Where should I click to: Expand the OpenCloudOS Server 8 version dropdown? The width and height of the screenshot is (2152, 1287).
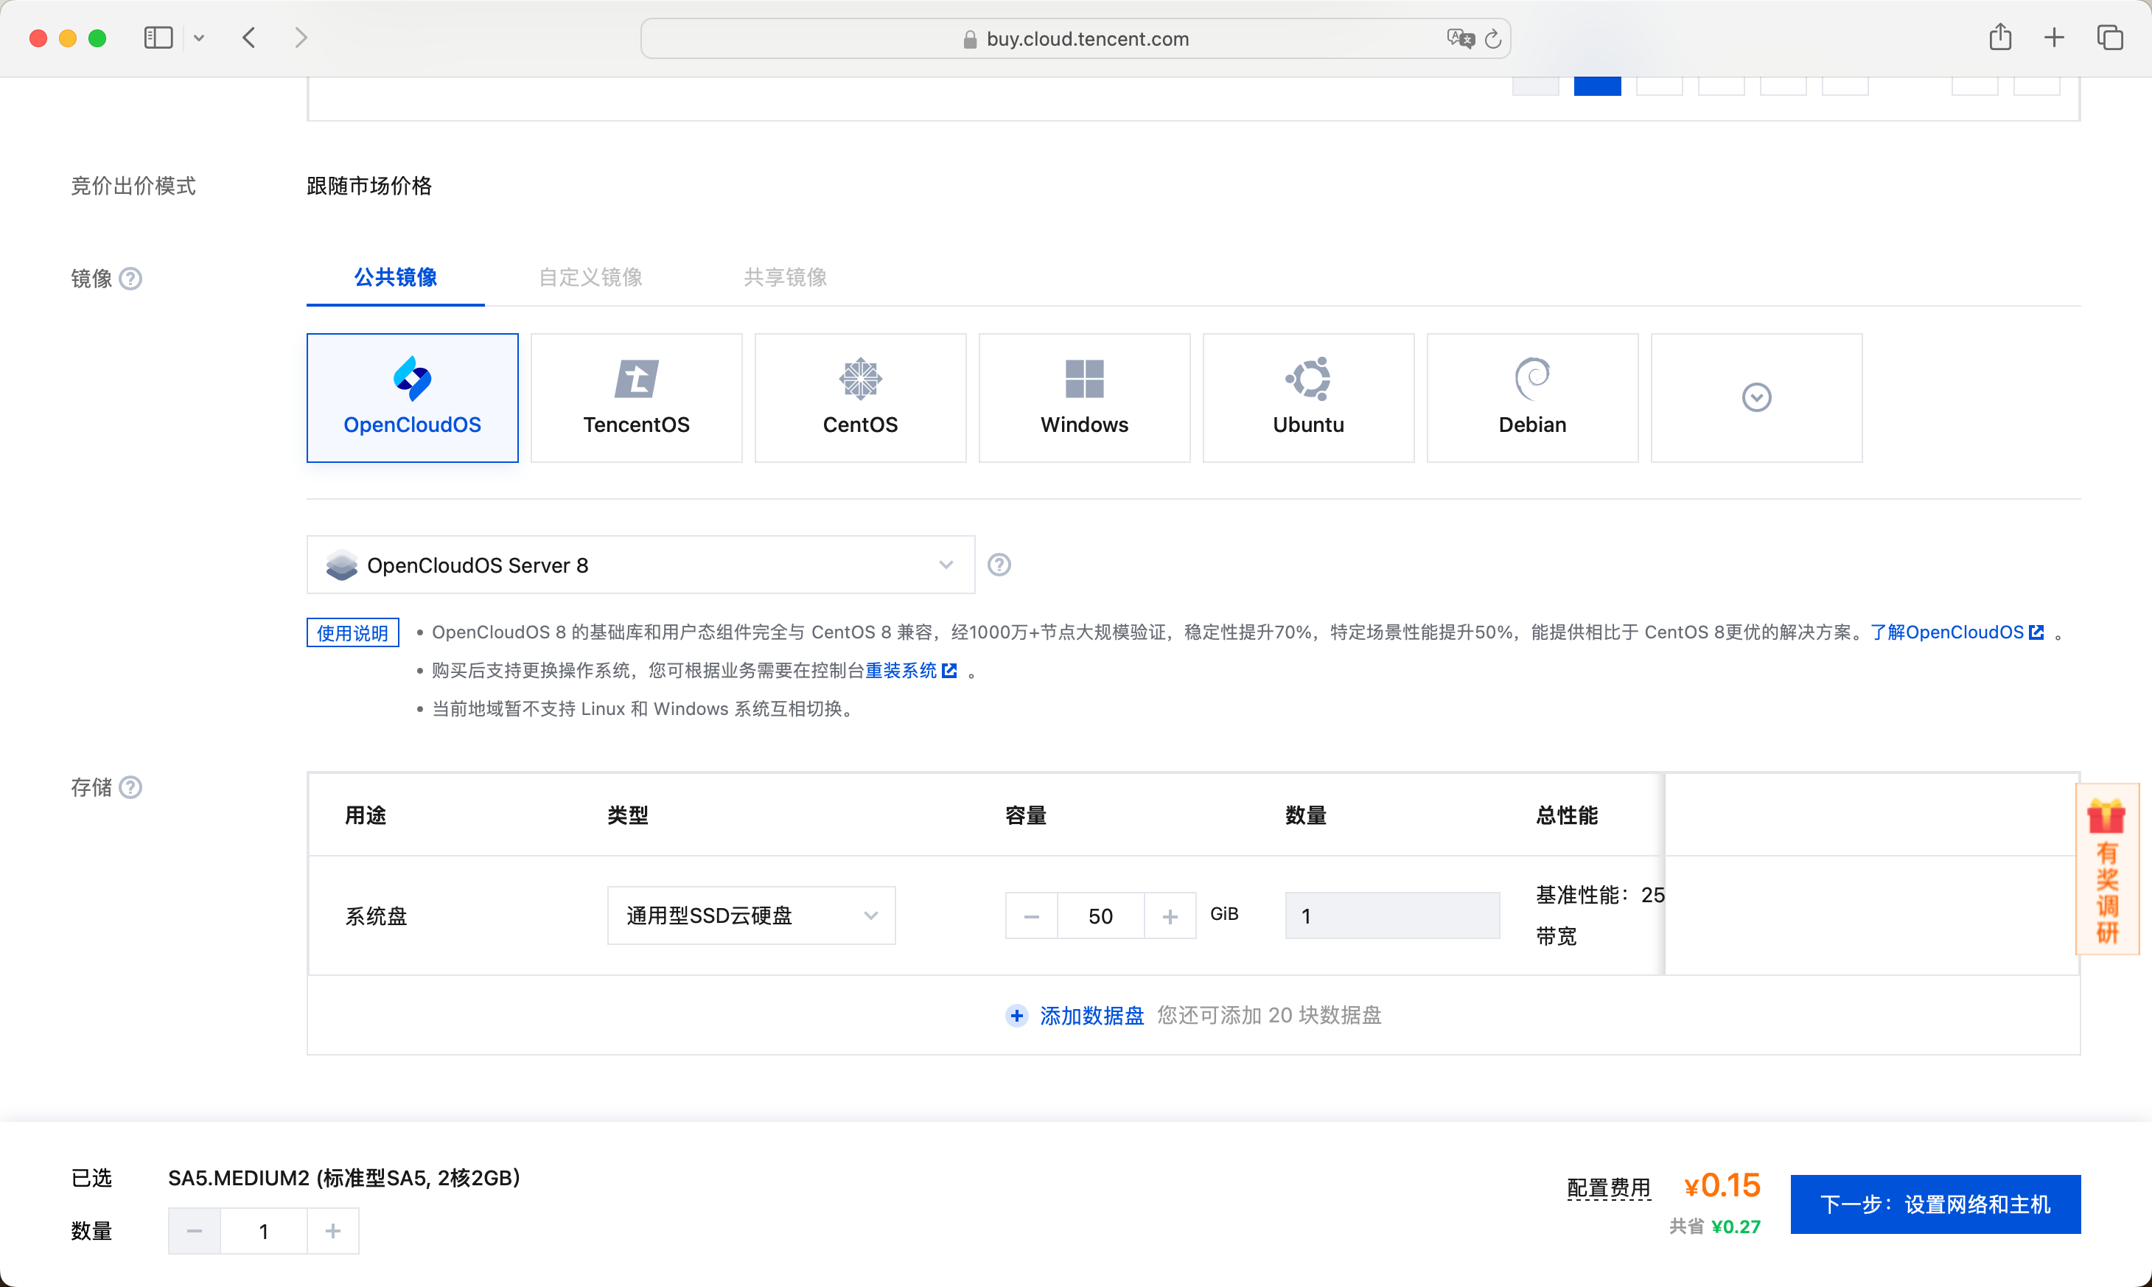click(945, 564)
